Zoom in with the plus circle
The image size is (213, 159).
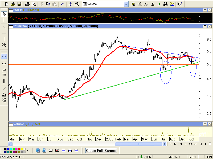pos(195,144)
